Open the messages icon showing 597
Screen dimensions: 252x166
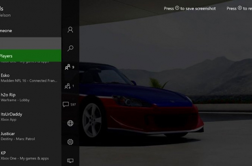[x=69, y=104]
